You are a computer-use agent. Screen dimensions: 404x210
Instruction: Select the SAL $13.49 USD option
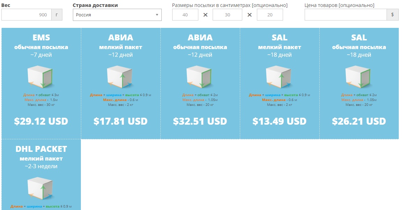(280, 121)
